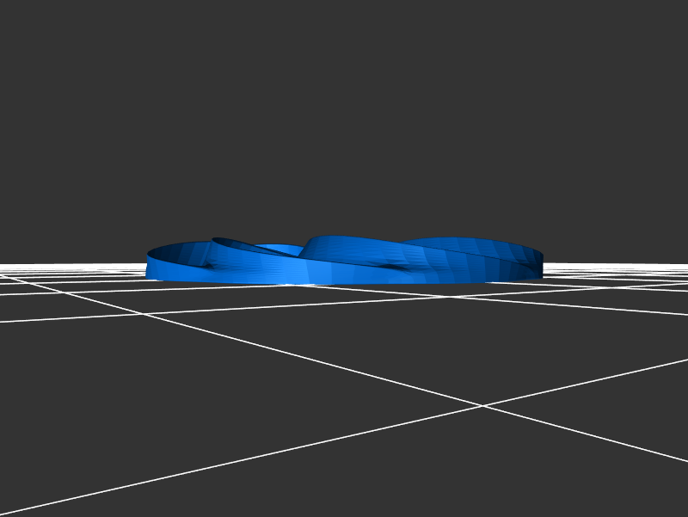688x517 pixels.
Task: Click the foreground grid line intersection at lower right
Action: 480,405
